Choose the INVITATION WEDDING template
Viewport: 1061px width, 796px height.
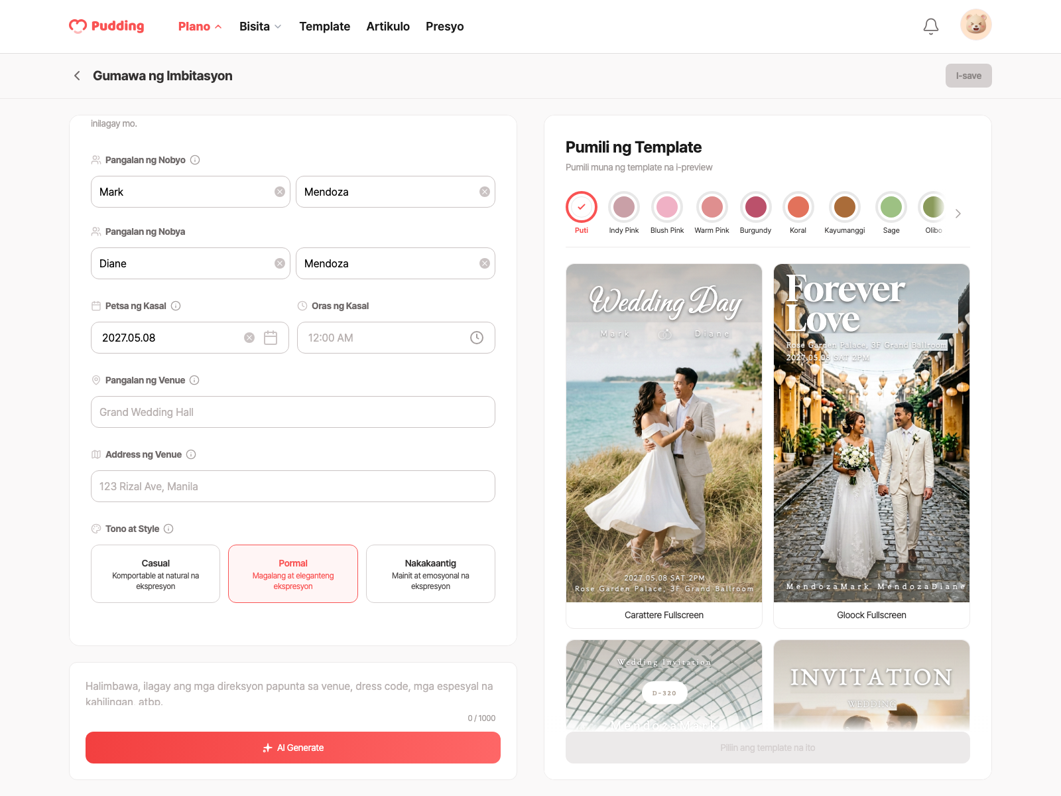(871, 685)
